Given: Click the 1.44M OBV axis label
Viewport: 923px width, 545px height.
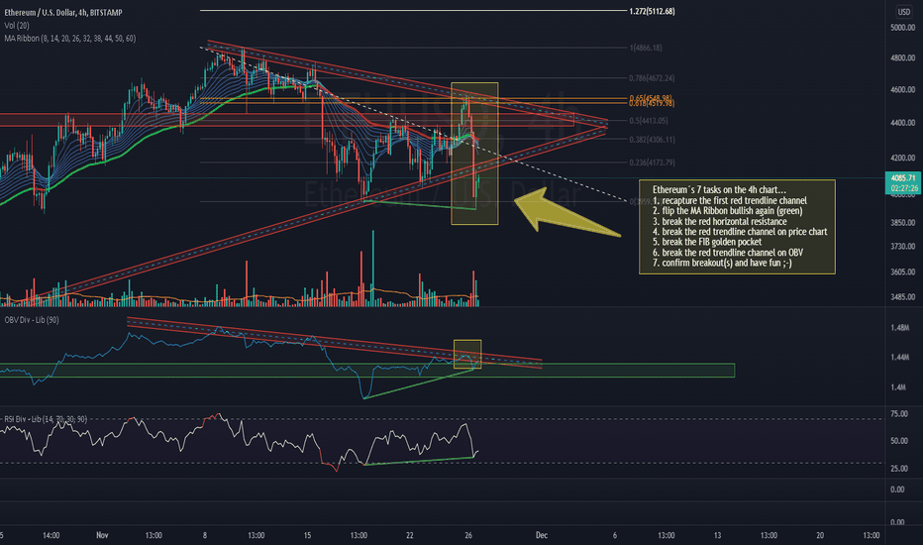Looking at the screenshot, I should pos(899,357).
